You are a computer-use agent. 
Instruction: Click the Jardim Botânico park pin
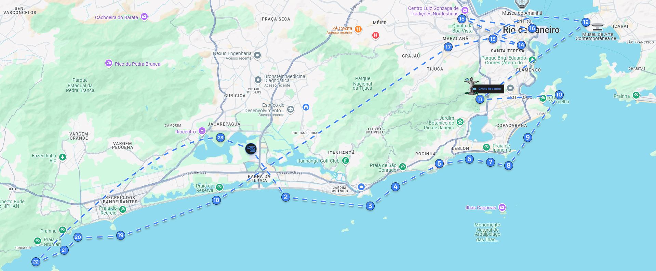(x=460, y=122)
